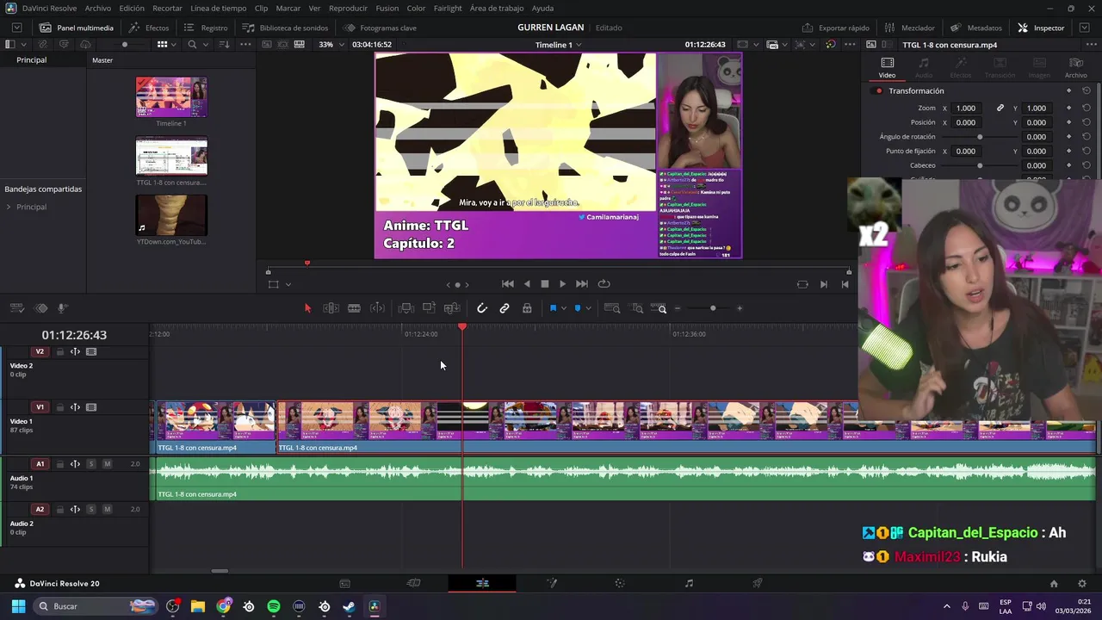Viewport: 1102px width, 620px height.
Task: Add a blue flag to the clip
Action: click(553, 308)
